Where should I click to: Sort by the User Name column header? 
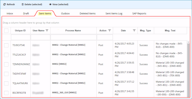(x=39, y=31)
